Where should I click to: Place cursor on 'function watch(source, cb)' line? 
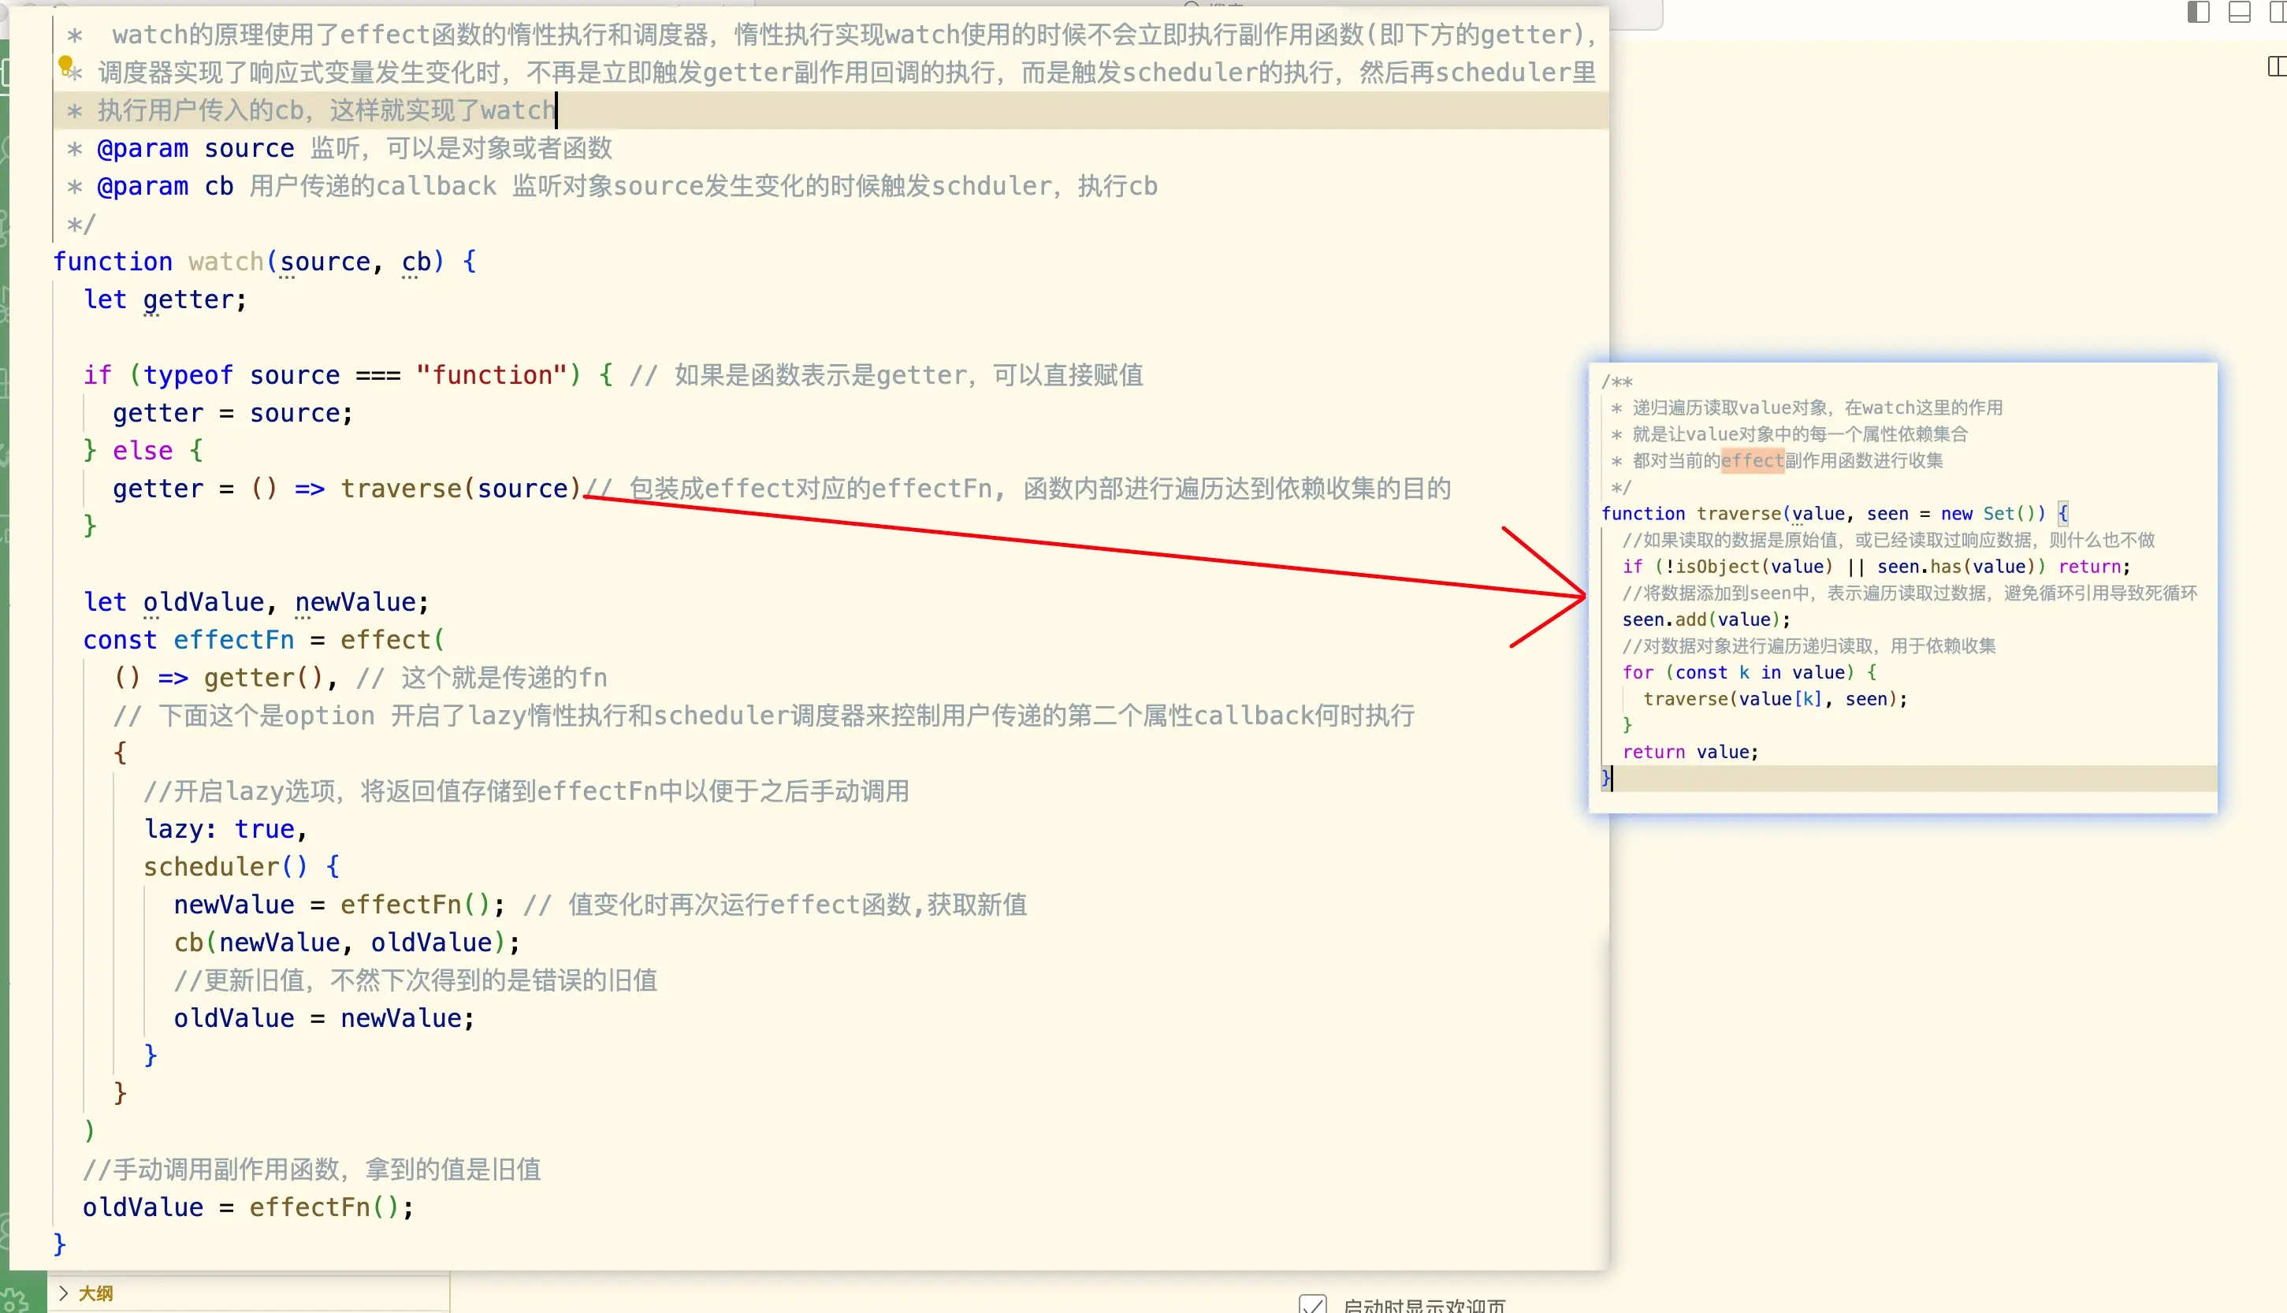(x=265, y=262)
